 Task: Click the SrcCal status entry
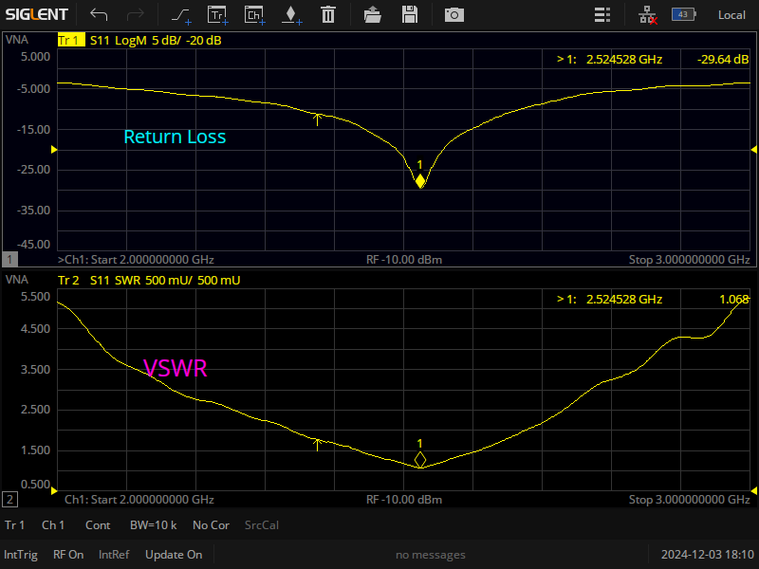tap(262, 525)
